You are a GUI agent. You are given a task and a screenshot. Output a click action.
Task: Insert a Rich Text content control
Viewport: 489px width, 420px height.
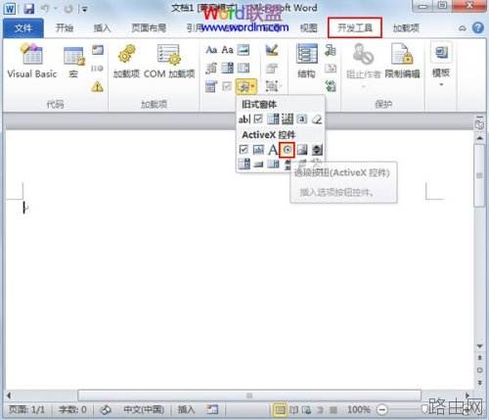point(211,50)
